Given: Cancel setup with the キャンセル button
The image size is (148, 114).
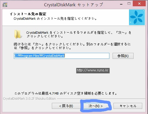Looking at the screenshot, I should pyautogui.click(x=128, y=106).
